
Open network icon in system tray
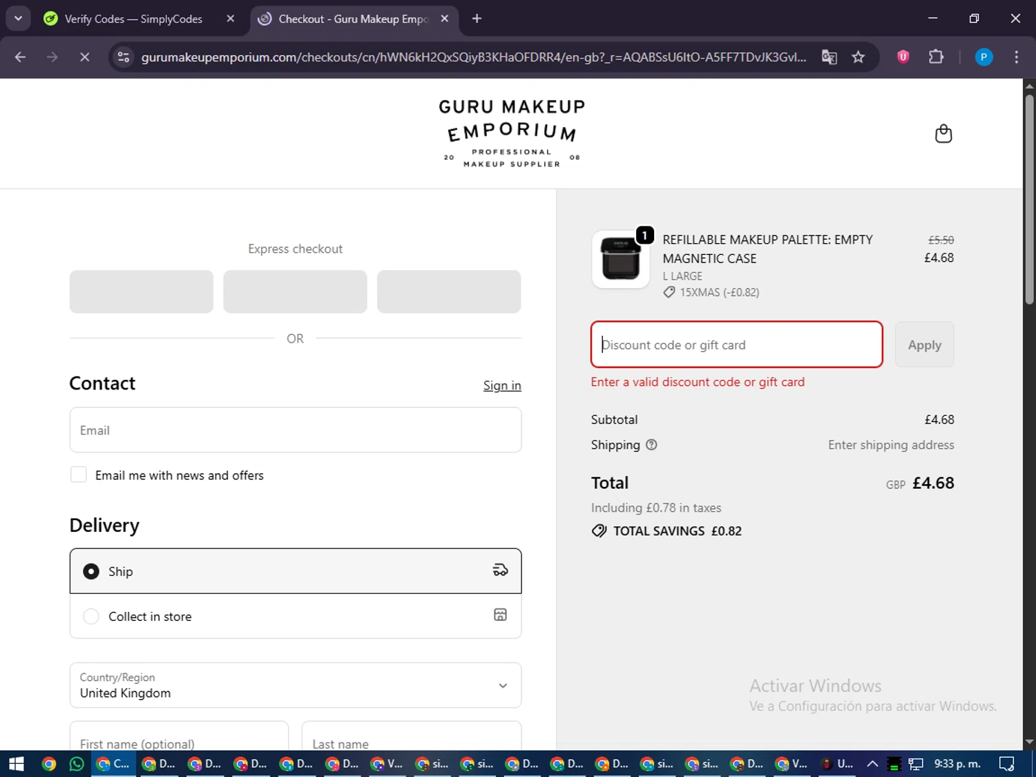pos(916,764)
